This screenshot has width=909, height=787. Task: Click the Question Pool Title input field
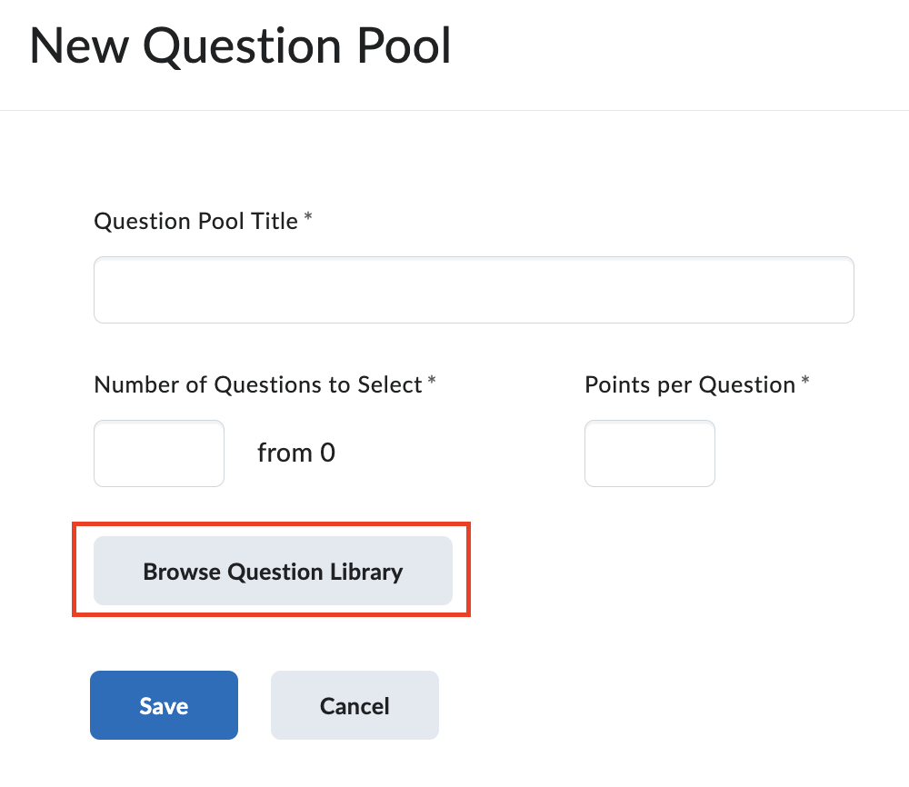click(474, 290)
